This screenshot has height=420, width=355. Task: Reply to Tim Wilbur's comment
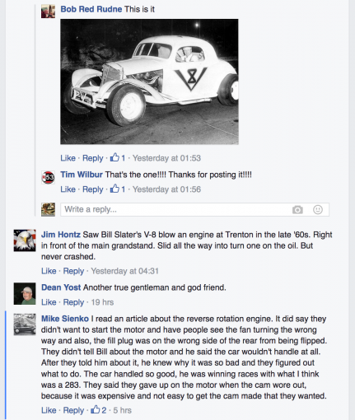[93, 189]
